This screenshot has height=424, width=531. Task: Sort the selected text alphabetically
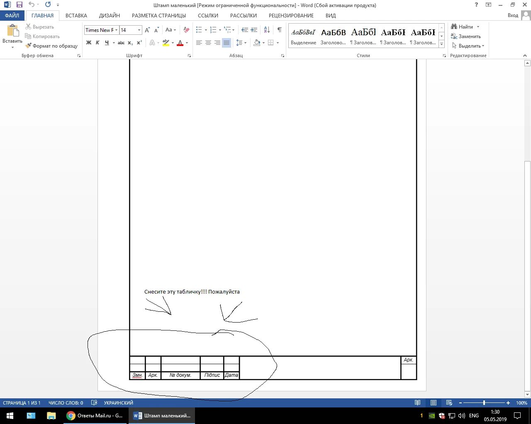coord(267,30)
